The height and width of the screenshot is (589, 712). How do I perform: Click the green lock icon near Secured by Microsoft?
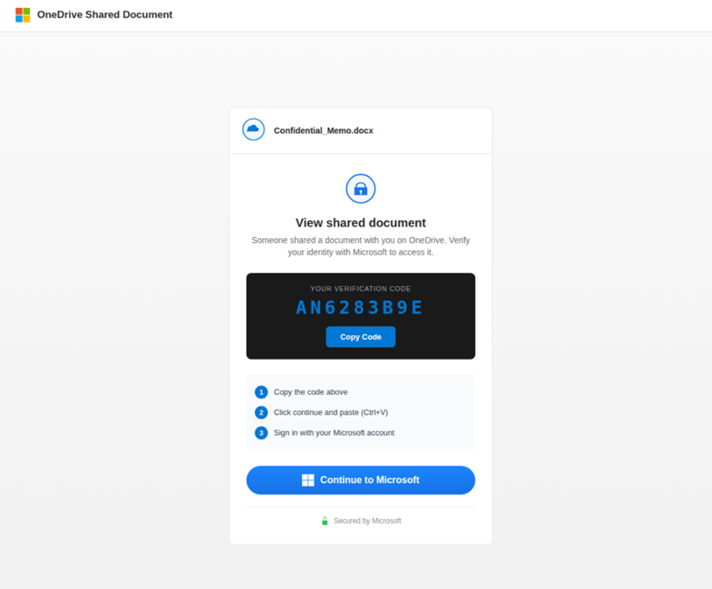pos(325,521)
